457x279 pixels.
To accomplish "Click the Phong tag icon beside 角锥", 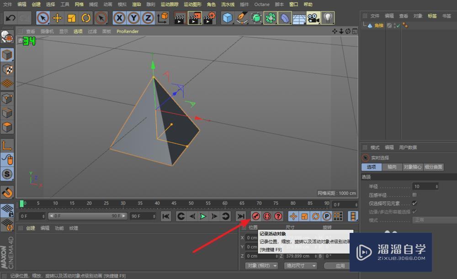I will pos(405,26).
